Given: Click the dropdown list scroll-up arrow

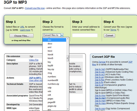Looking at the screenshot, I should (68, 39).
